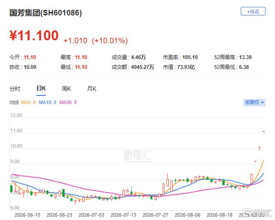This screenshot has height=220, width=275.
Task: Click the MA30: 0 indicator label
Action: click(68, 102)
